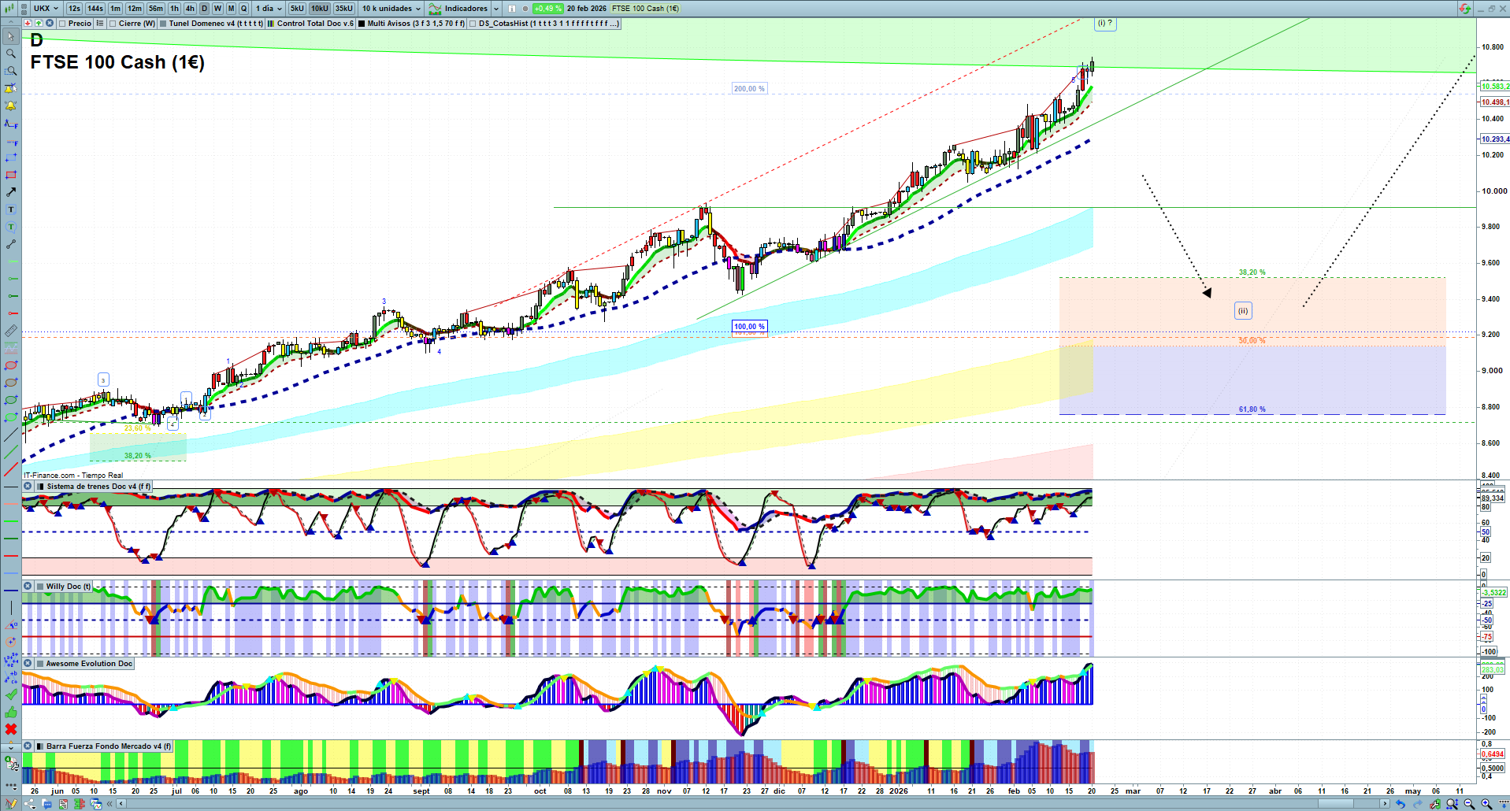1510x811 pixels.
Task: Click the zoom out magnifier at bottom right
Action: click(1469, 804)
